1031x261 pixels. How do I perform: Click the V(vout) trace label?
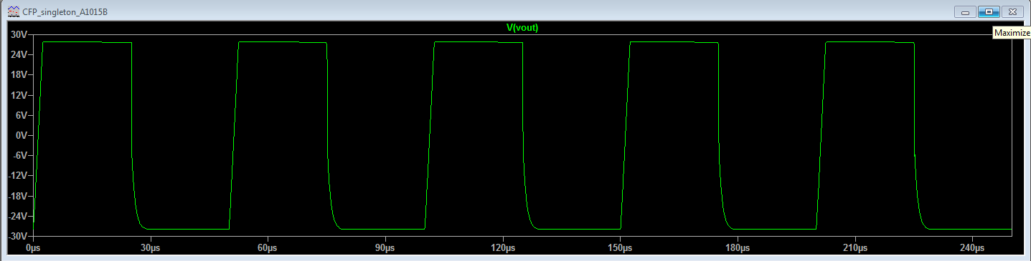click(x=522, y=28)
